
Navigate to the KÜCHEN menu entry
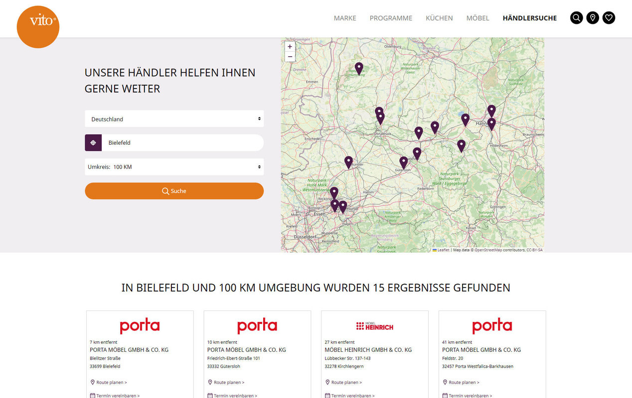(x=439, y=18)
